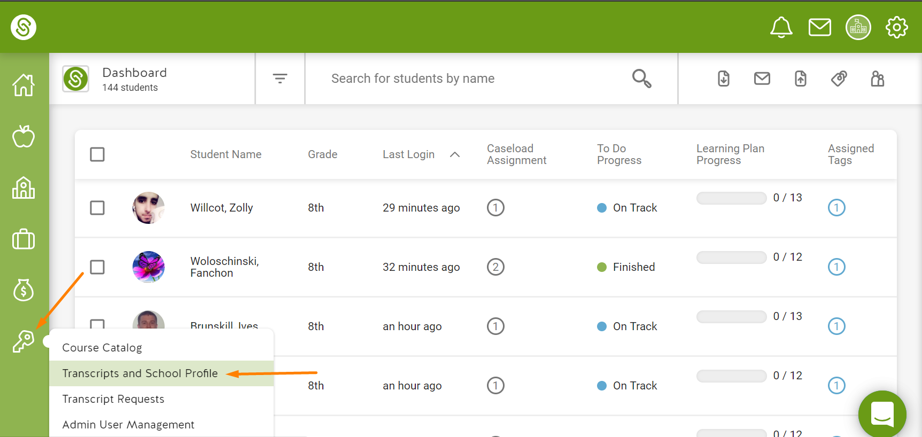Click Willcot's 0 / 13 learning plan bar
Viewport: 922px width, 437px height.
coord(731,198)
